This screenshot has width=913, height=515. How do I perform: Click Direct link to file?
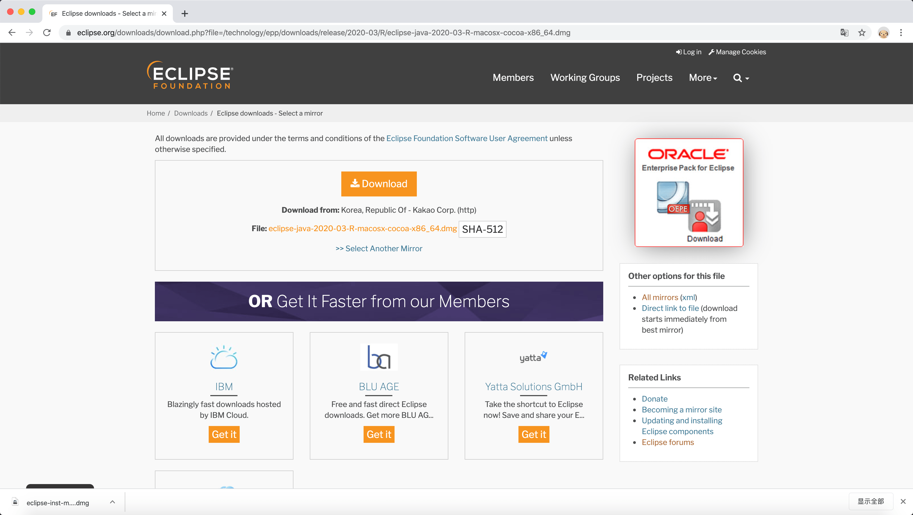(x=670, y=308)
